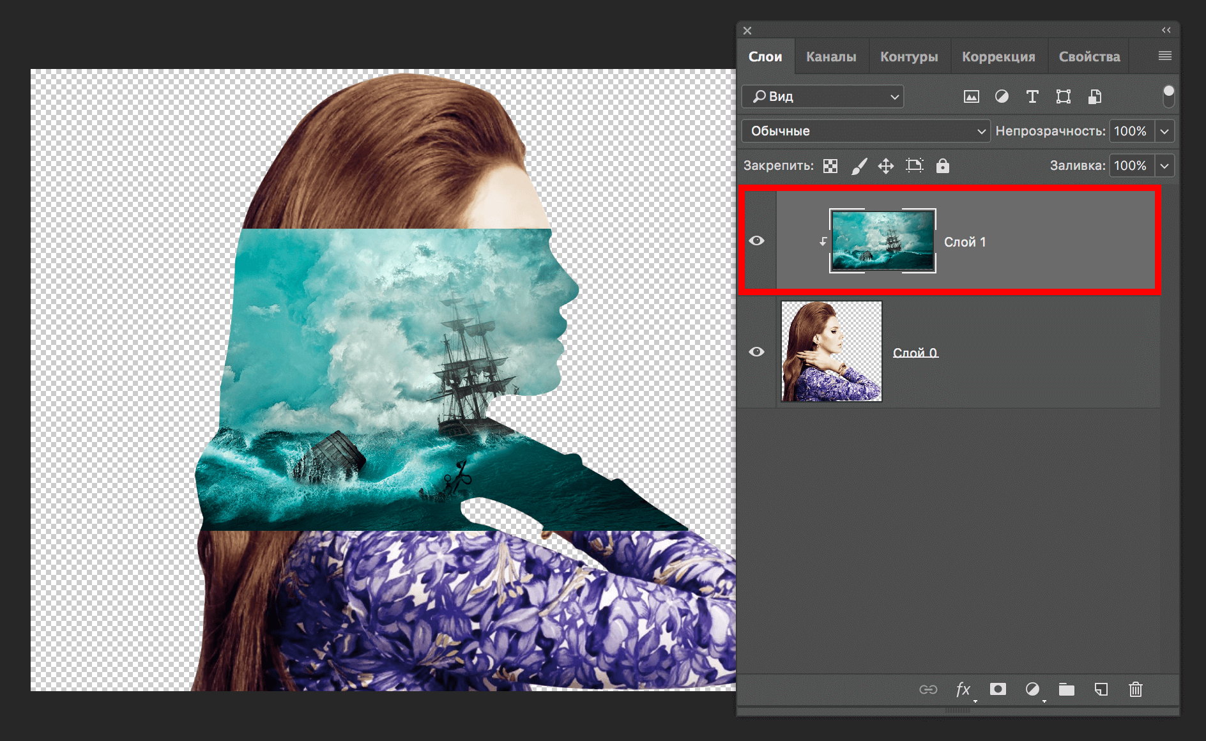Hide the Слой 0 layer
This screenshot has height=741, width=1206.
pyautogui.click(x=758, y=351)
